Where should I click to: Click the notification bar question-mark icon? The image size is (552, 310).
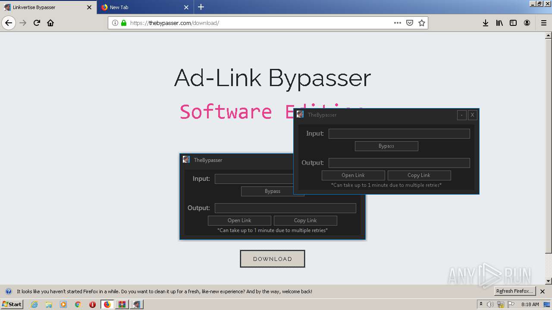(x=9, y=291)
